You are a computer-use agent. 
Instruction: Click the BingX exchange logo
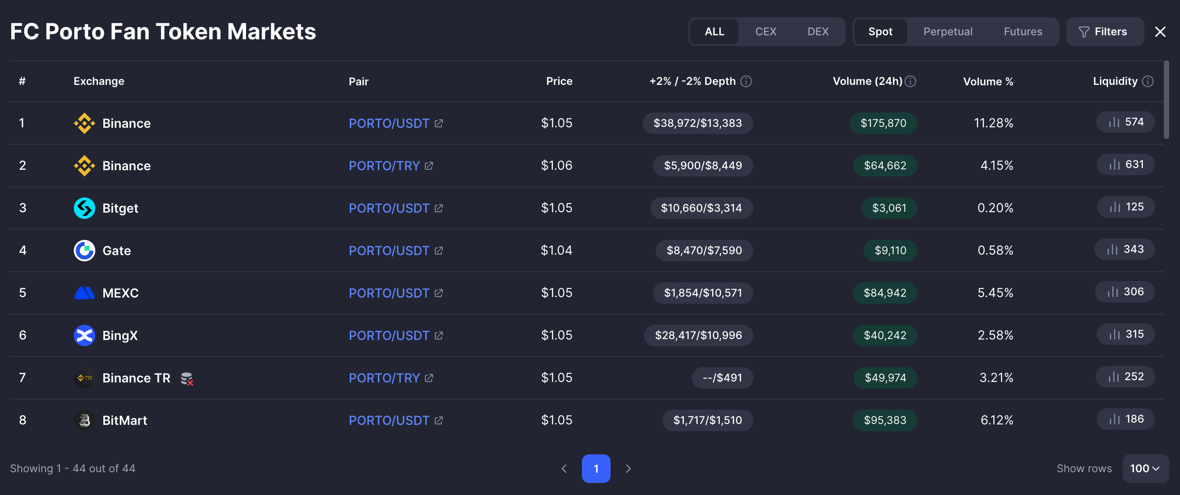[x=84, y=336]
